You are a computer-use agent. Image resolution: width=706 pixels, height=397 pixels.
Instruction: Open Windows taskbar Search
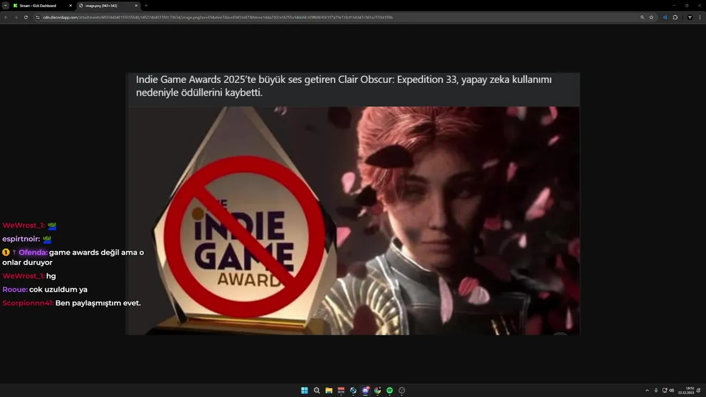317,390
